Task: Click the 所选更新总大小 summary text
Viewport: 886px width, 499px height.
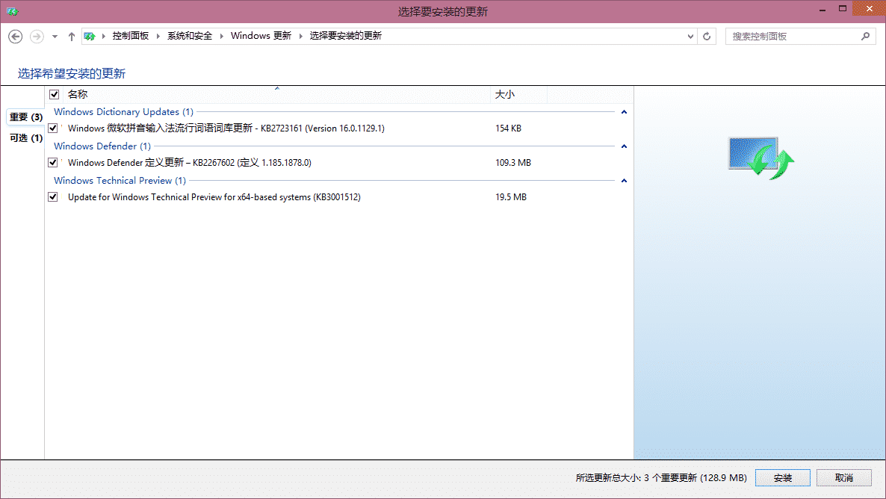Action: [x=661, y=478]
